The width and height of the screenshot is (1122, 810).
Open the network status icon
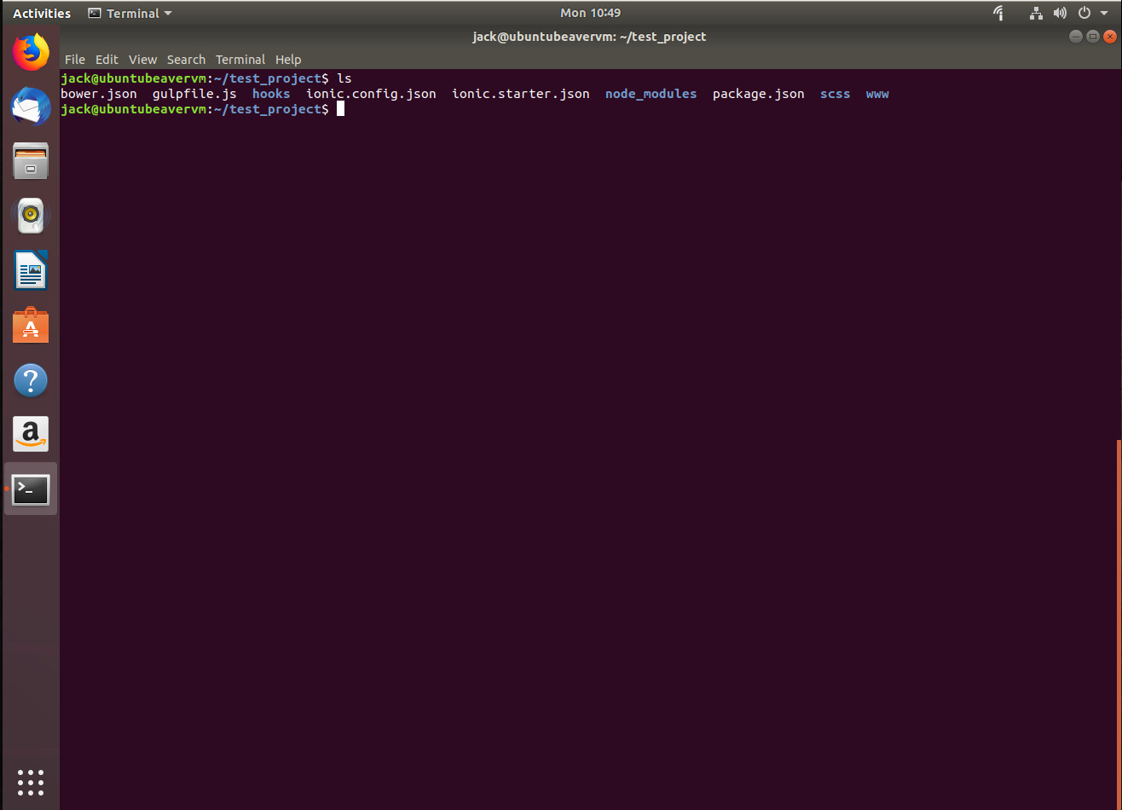coord(1036,13)
